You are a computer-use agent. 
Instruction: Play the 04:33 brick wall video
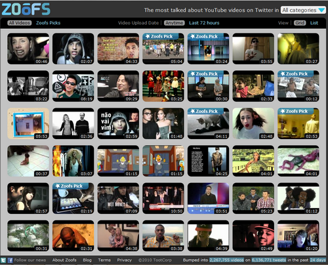118,49
